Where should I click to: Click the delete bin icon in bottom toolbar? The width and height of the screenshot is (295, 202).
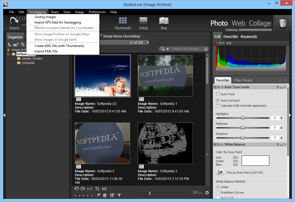click(x=105, y=195)
